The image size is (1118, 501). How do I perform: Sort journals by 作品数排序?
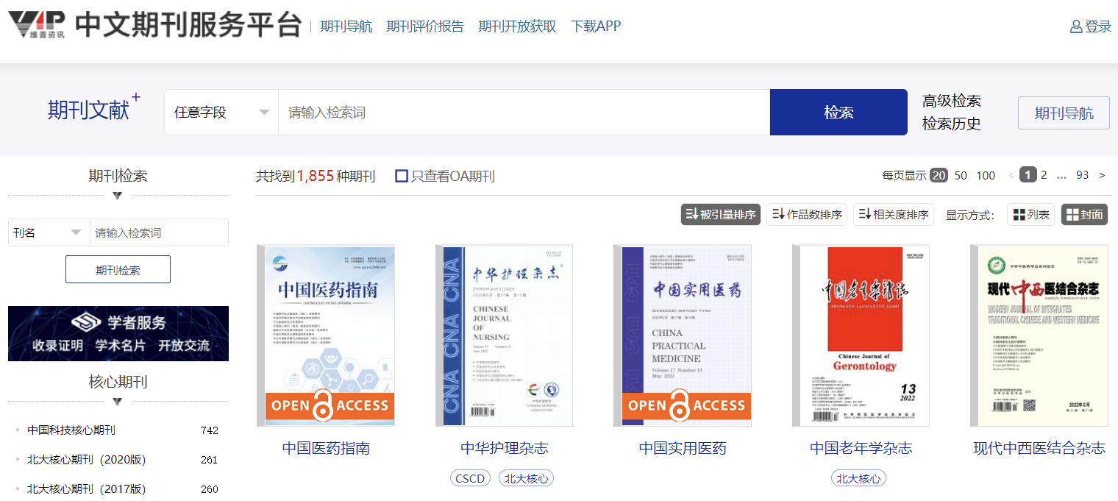(x=806, y=215)
